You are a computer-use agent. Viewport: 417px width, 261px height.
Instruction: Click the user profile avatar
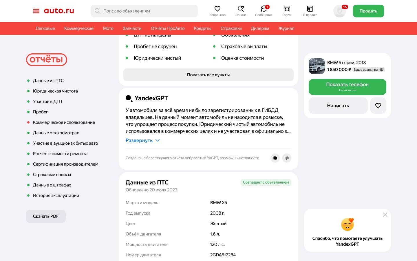(x=340, y=11)
